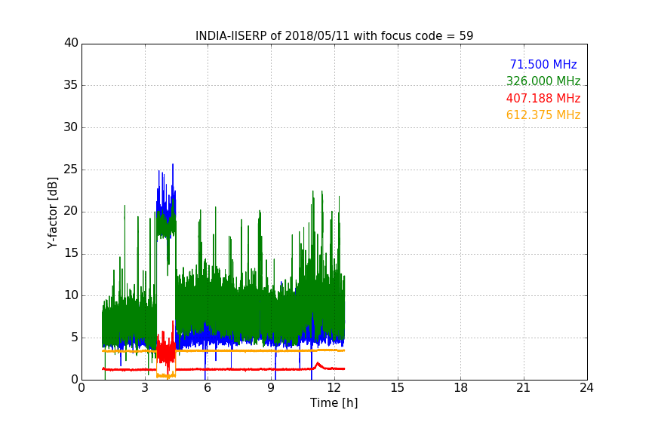Select the 71.500 MHz legend label
The image size is (652, 434).
click(x=543, y=64)
